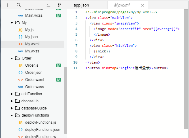The height and width of the screenshot is (138, 189).
Task: Open My.wxss file
Action: [33, 51]
